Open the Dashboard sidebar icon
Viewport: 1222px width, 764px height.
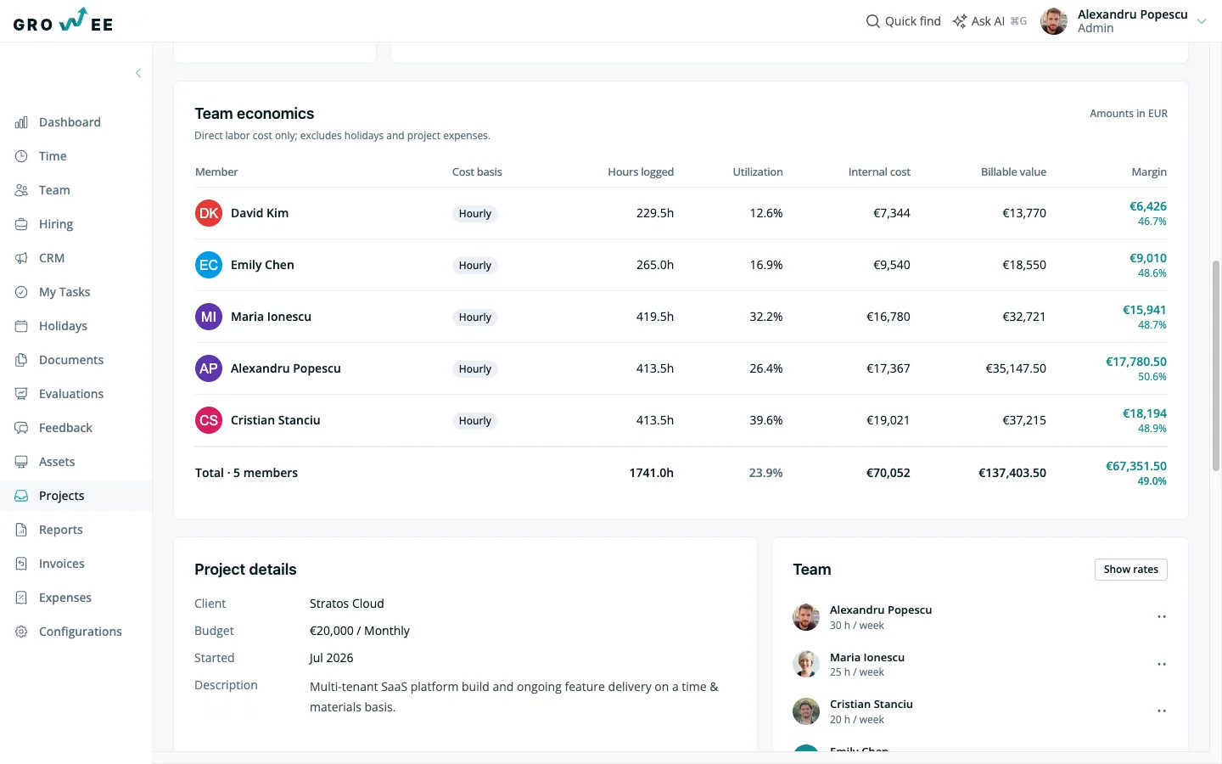click(21, 122)
